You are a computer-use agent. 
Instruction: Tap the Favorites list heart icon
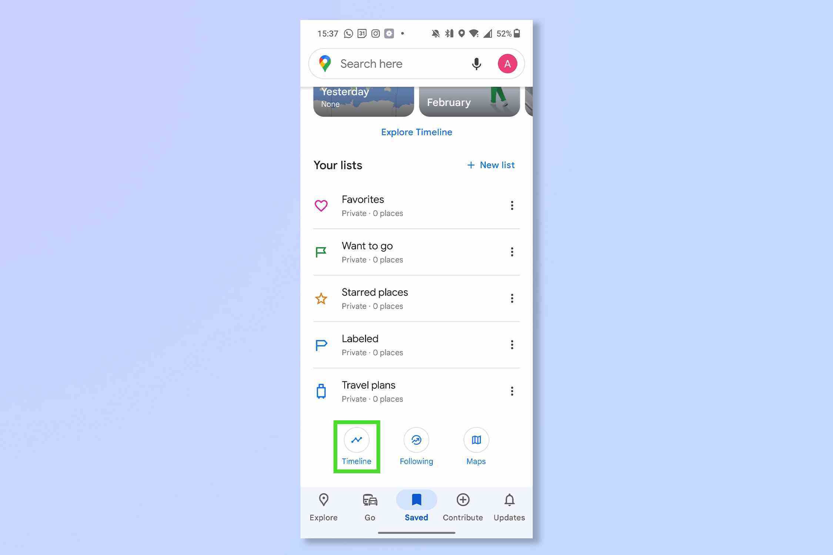321,206
